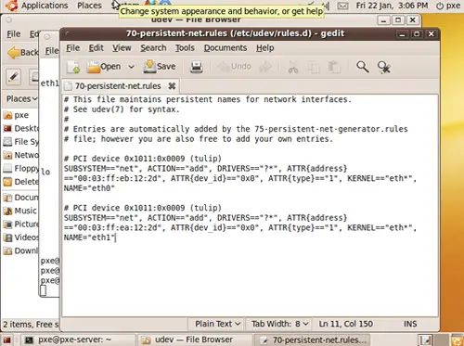Image resolution: width=464 pixels, height=346 pixels.
Task: Select Floppy drive in File Browser sidebar
Action: (21, 168)
